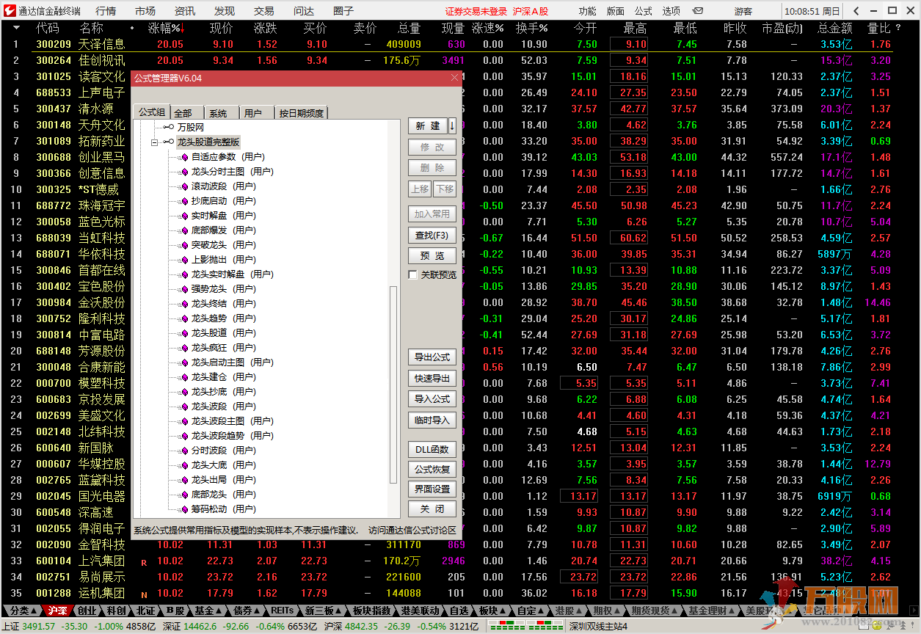Click the 界面设置 button
Viewport: 921px width, 634px height.
click(432, 489)
